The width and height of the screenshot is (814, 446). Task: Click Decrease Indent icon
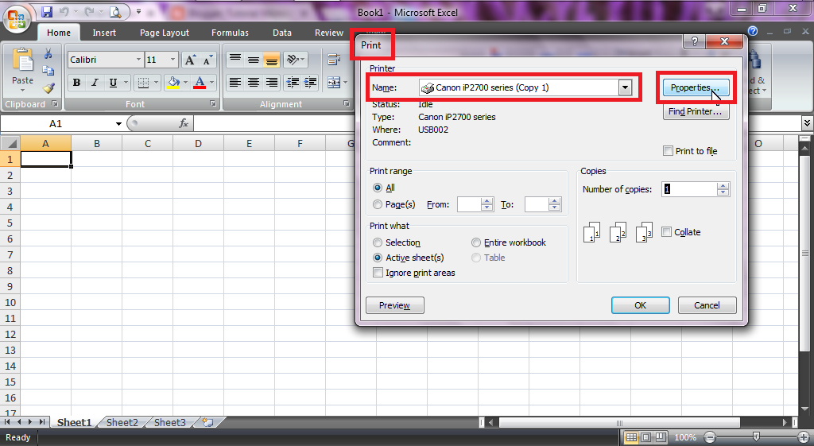293,83
